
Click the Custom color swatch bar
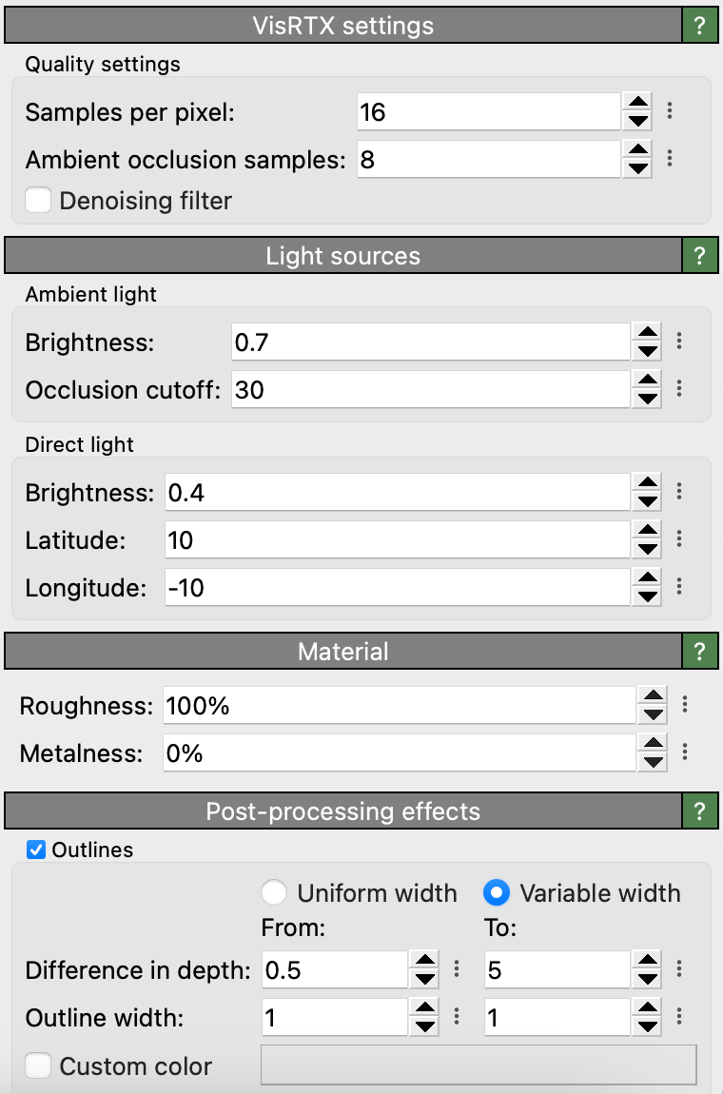tap(479, 1065)
